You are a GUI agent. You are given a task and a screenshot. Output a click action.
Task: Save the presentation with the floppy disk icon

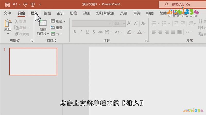point(7,5)
